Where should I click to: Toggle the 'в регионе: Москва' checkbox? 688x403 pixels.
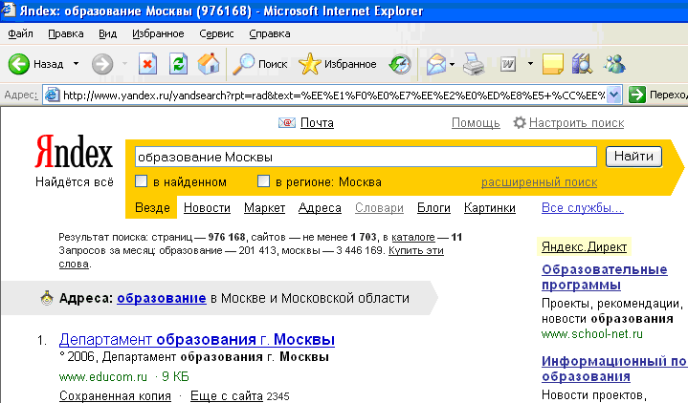(263, 180)
